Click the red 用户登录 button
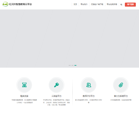 point(130,5)
